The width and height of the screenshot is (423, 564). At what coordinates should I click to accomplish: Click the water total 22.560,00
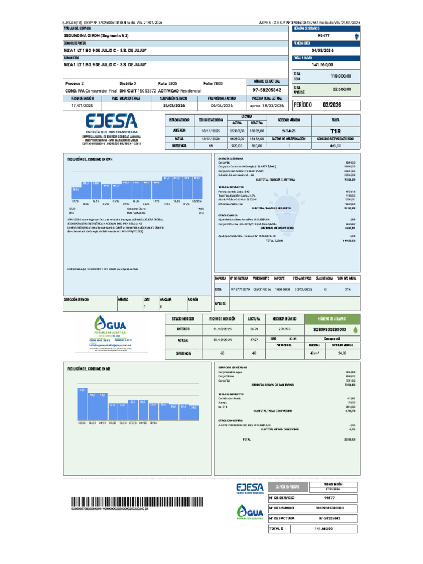pyautogui.click(x=341, y=89)
